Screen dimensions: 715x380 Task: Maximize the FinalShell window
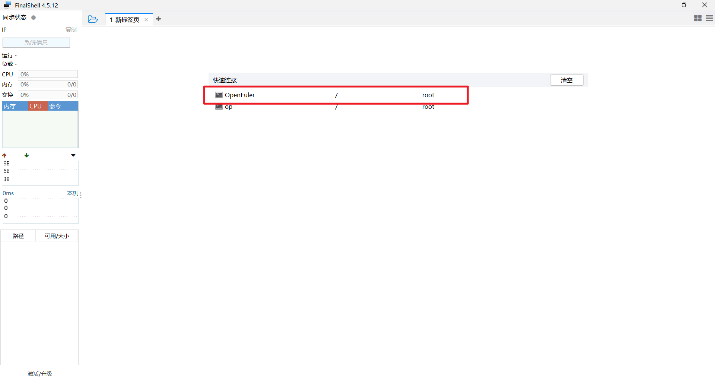click(x=684, y=5)
